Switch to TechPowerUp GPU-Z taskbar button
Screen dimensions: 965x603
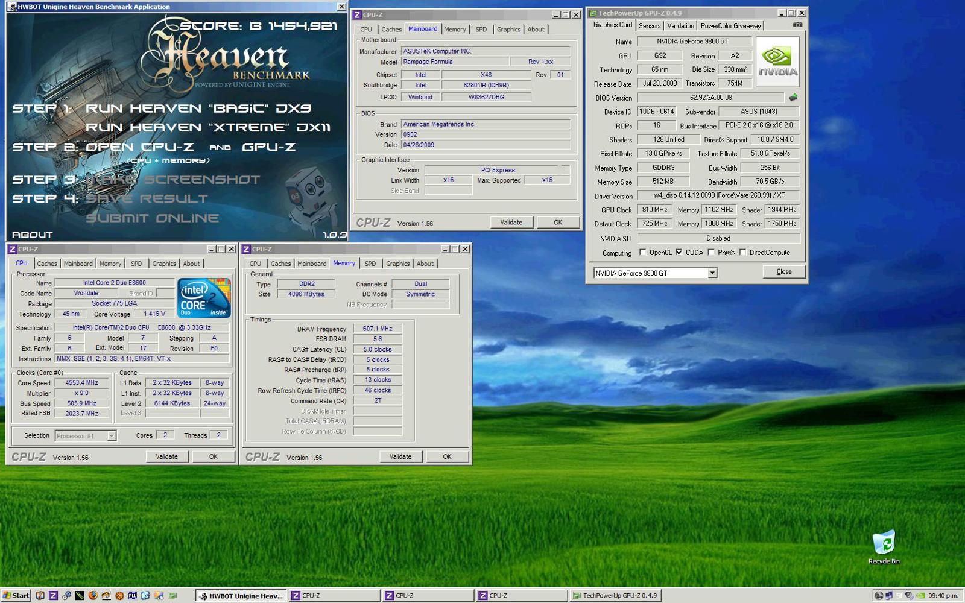pyautogui.click(x=615, y=596)
